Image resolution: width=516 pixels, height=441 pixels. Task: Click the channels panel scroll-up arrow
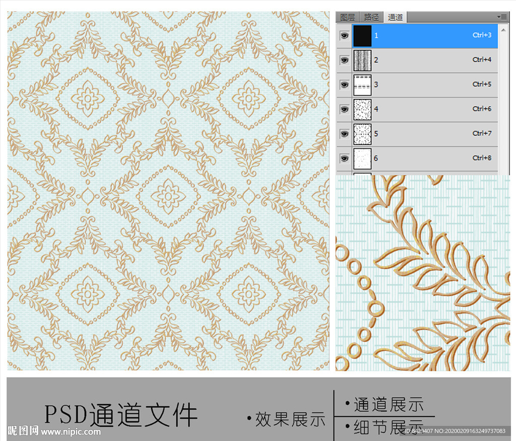coord(503,30)
